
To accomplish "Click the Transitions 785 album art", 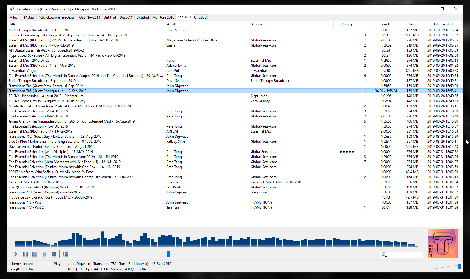I will tap(443, 243).
